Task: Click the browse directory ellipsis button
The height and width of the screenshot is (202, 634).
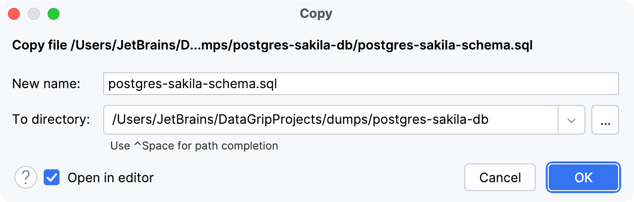Action: (x=605, y=120)
